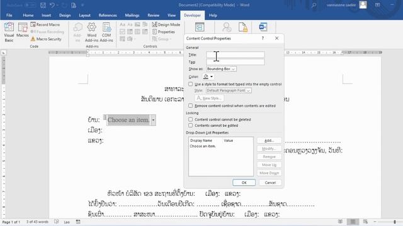Open control Properties from ribbon
This screenshot has height=226, width=403.
pyautogui.click(x=164, y=32)
